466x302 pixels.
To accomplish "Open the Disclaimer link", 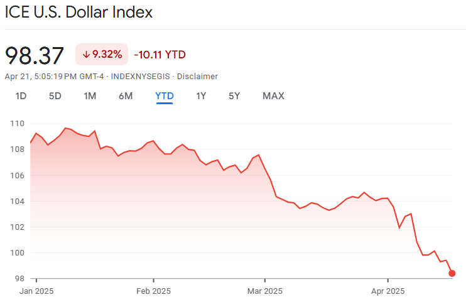I will (x=197, y=77).
